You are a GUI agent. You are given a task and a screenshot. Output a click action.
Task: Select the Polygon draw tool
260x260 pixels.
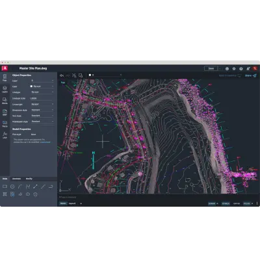pos(35,194)
